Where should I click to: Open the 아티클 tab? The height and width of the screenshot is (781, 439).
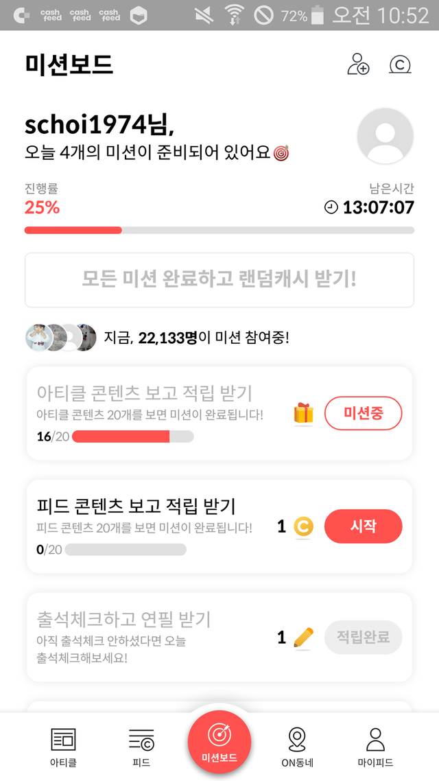point(63,747)
